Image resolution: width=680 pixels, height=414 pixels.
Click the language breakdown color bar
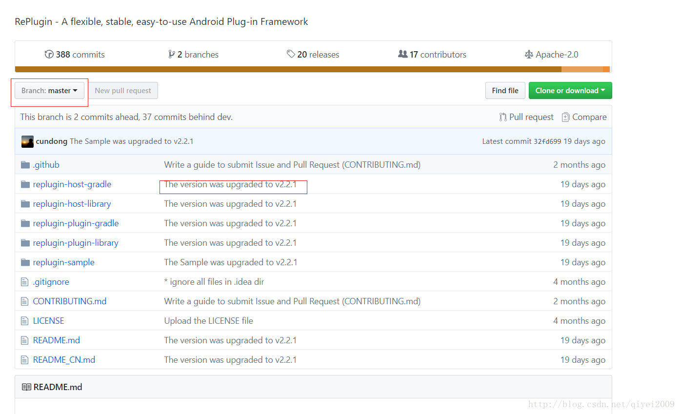313,69
